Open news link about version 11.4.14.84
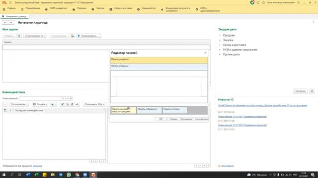The height and width of the screenshot is (178, 318). 242,117
